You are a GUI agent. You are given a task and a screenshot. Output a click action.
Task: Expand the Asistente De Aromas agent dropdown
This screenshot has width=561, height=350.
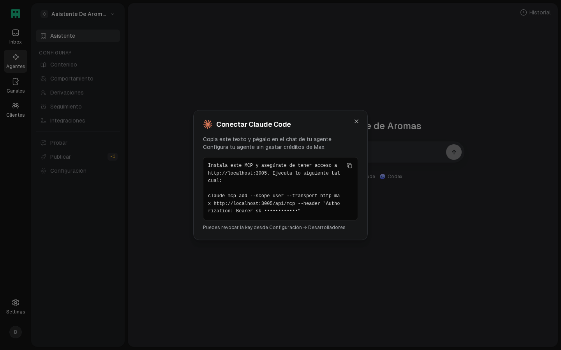(x=78, y=14)
